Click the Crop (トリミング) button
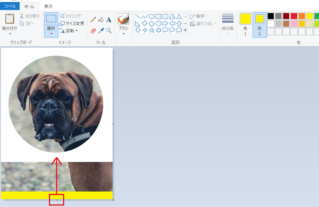 click(70, 16)
